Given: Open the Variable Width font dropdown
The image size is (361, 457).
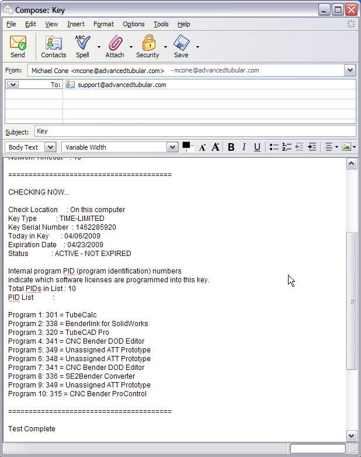Looking at the screenshot, I should pos(172,147).
